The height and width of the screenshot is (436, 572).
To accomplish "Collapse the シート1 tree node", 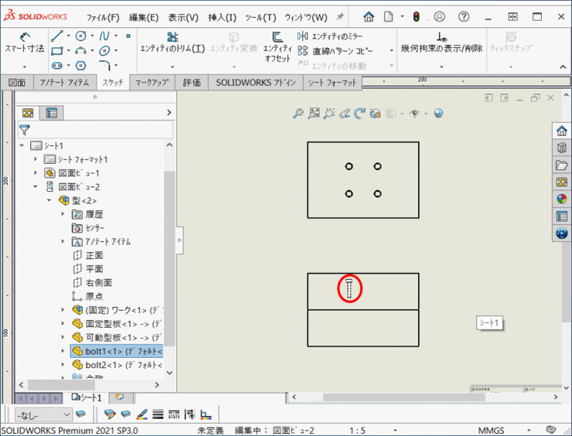I will click(22, 145).
